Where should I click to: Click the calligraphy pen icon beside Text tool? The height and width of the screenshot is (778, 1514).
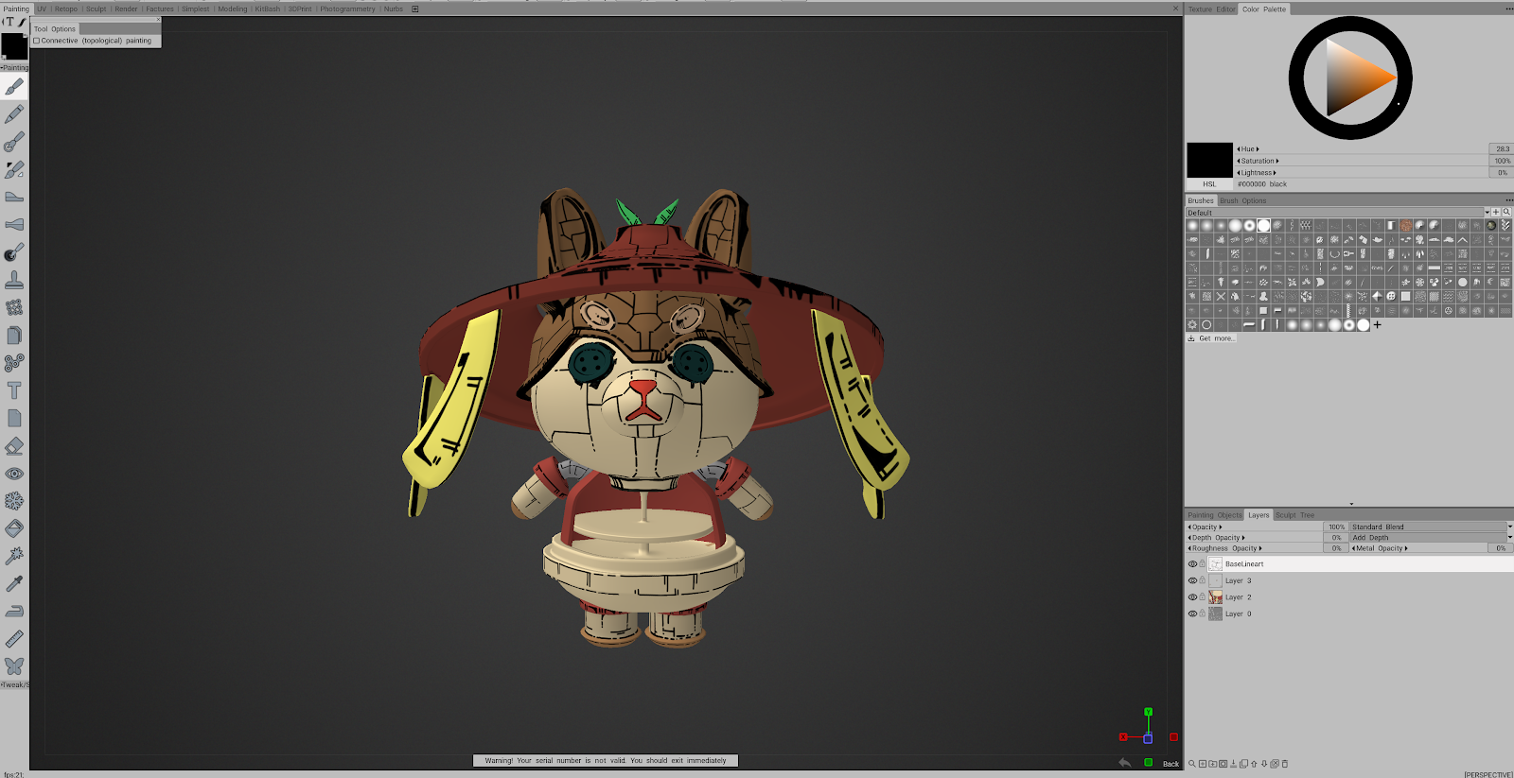[x=22, y=22]
